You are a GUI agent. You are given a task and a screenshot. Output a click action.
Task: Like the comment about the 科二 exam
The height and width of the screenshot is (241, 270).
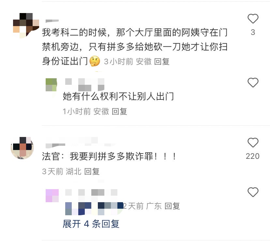pos(253,19)
